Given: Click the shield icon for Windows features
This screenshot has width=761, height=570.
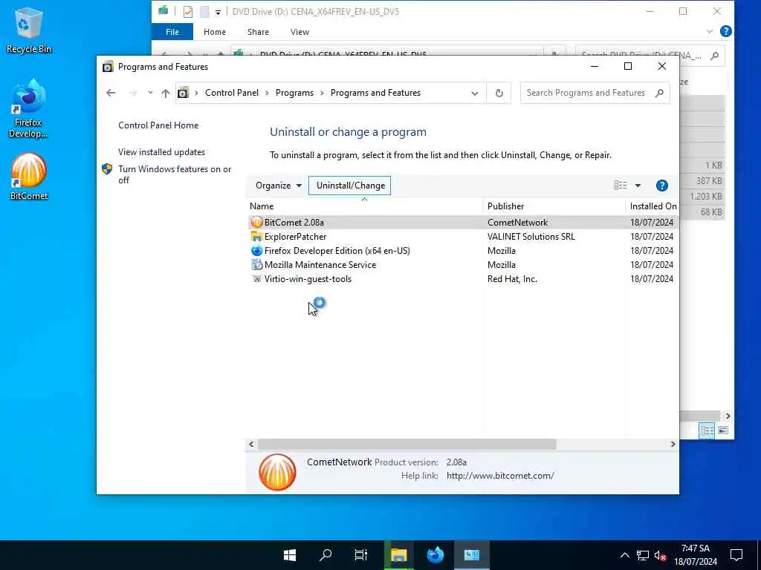Looking at the screenshot, I should tap(107, 169).
